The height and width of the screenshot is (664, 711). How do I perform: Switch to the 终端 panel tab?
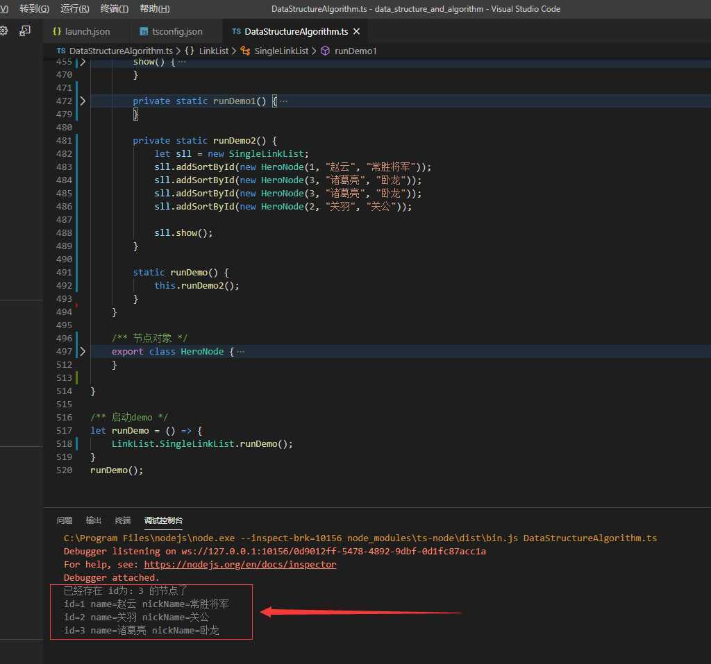click(x=122, y=520)
